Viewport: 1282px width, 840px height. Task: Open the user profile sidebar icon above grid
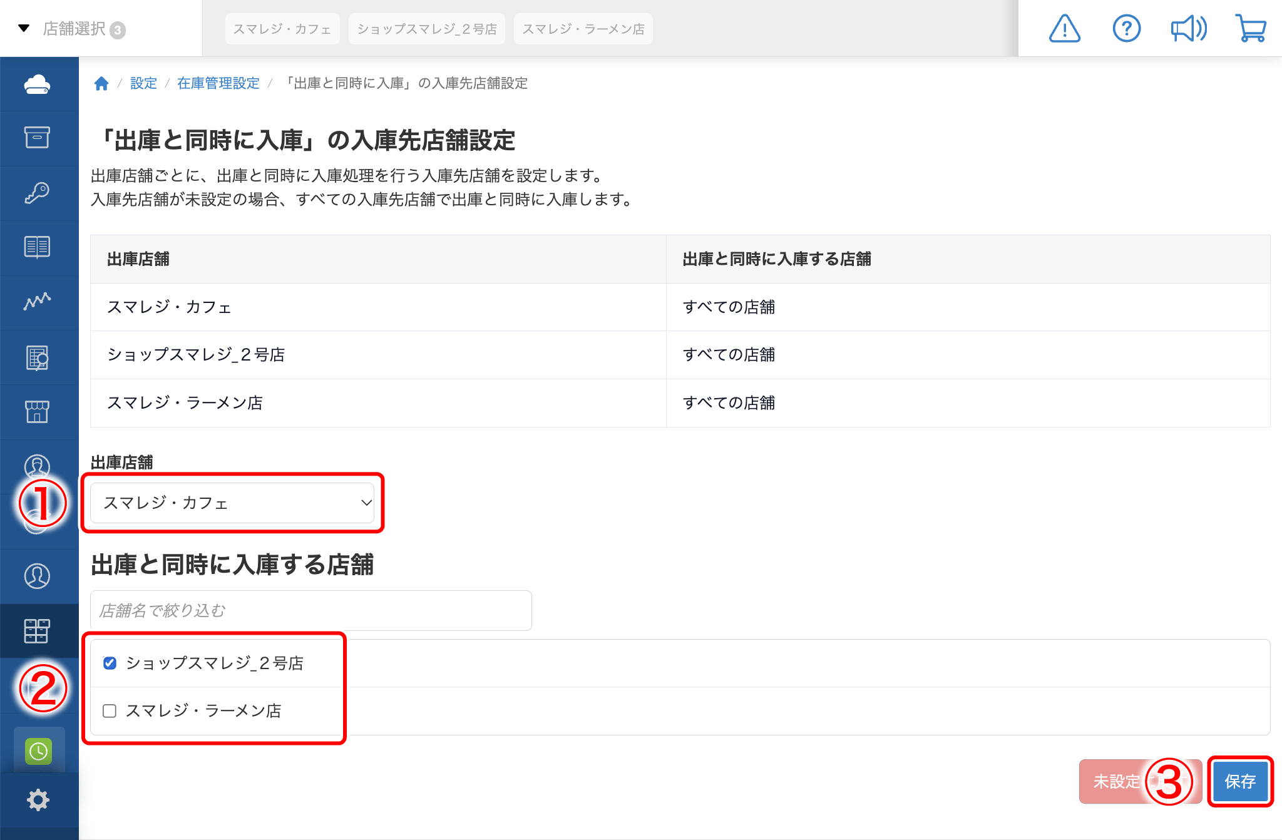tap(38, 576)
